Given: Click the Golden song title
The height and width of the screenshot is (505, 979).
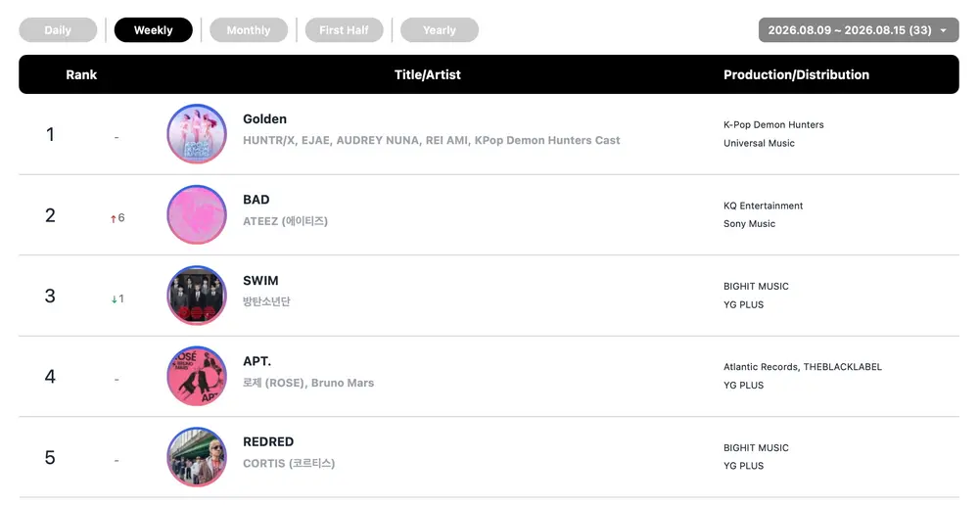Looking at the screenshot, I should 264,119.
